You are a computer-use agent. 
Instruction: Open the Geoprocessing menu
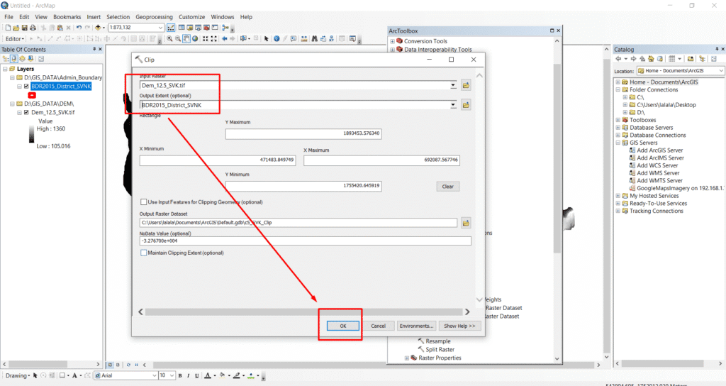(x=154, y=17)
